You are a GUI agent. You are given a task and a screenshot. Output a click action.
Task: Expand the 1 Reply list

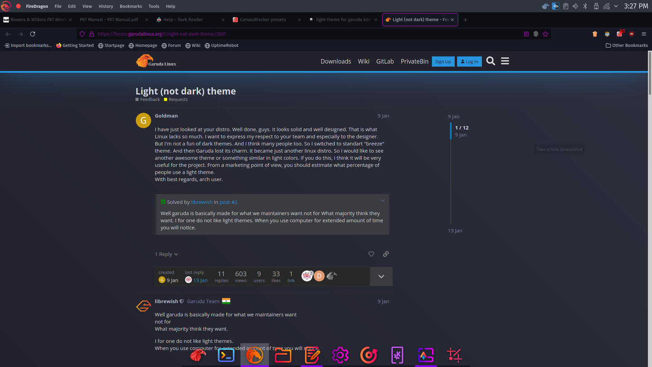pos(167,254)
